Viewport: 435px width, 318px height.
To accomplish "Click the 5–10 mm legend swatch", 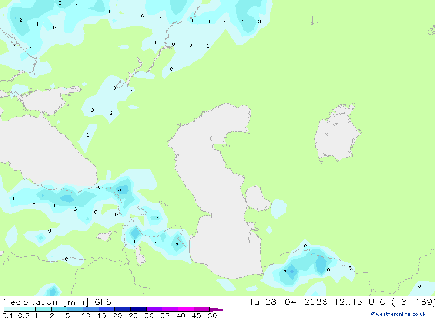I will [x=75, y=309].
